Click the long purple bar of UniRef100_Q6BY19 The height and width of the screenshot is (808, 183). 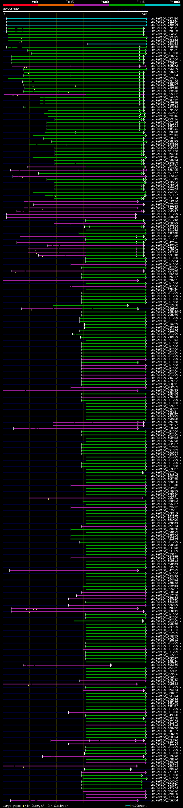coord(70,391)
